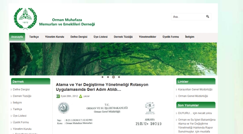243x134 pixels.
Task: Open Defne Dergisi in the sidebar
Action: click(x=21, y=90)
